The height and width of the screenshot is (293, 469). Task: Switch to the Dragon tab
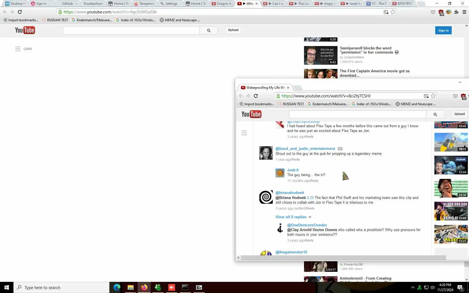pyautogui.click(x=222, y=4)
